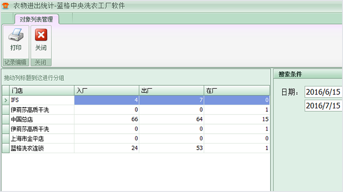Click the 打印 printer icon

point(16,35)
